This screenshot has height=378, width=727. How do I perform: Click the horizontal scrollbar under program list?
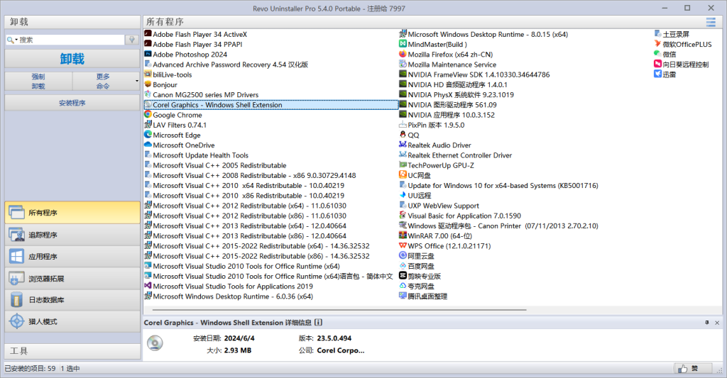tap(334, 310)
